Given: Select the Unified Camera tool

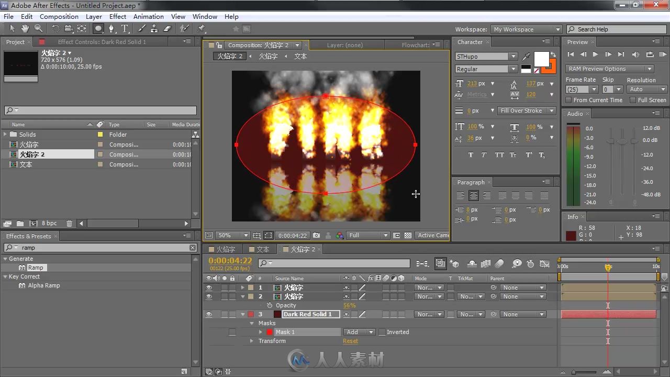Looking at the screenshot, I should (69, 29).
